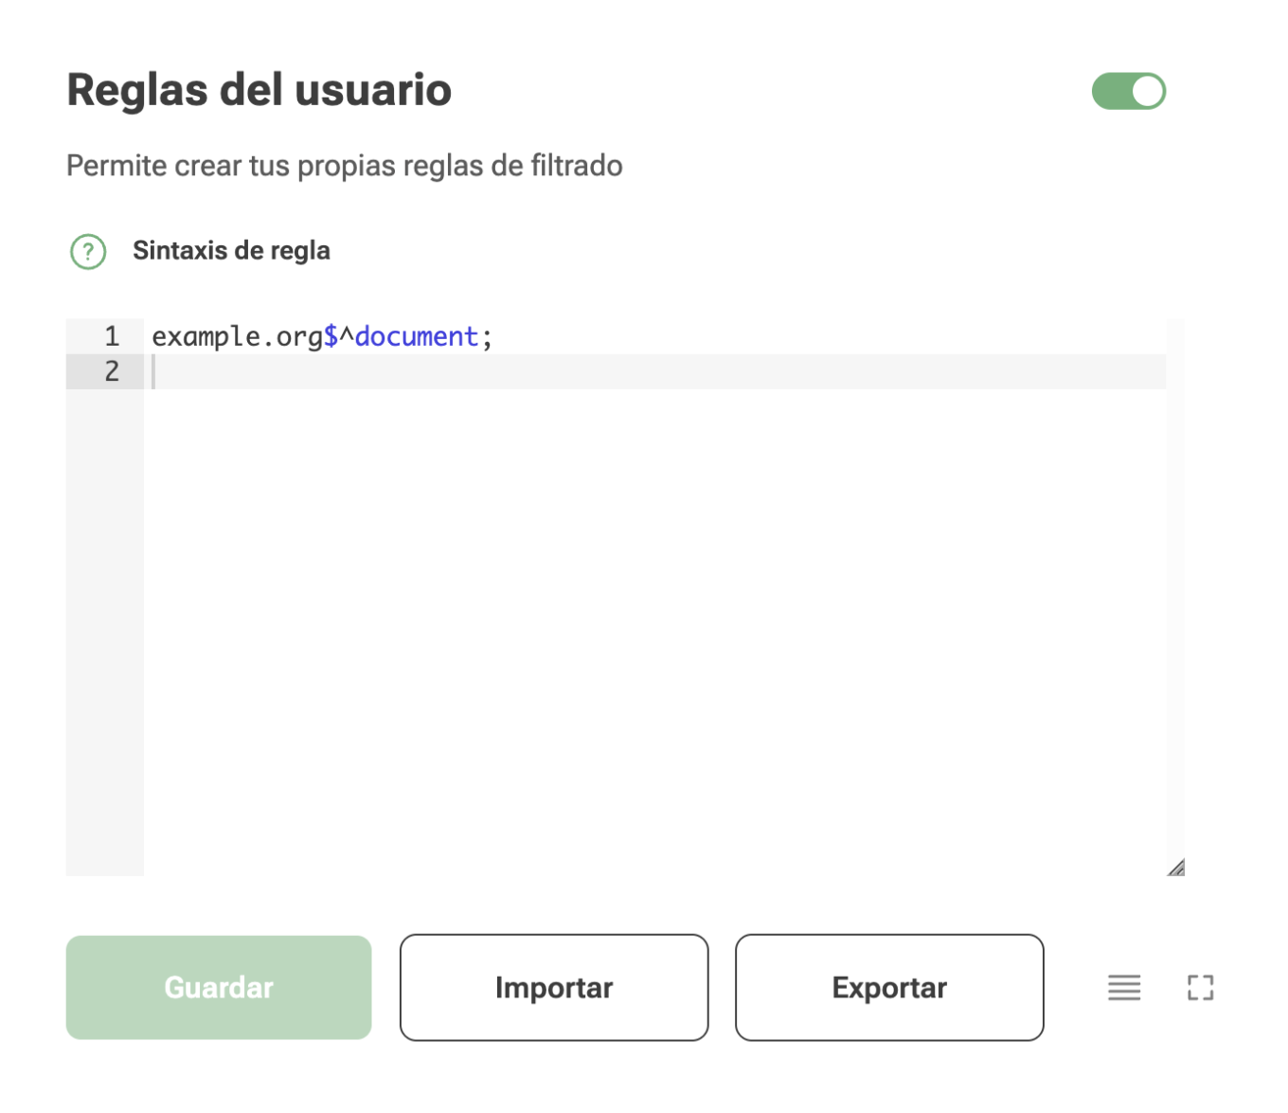
Task: Click the Exportar button
Action: coord(889,987)
